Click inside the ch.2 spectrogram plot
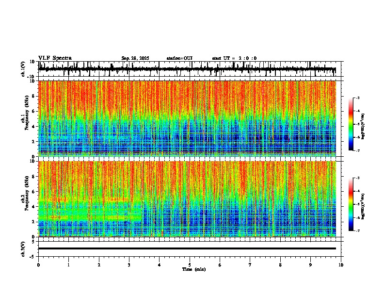 coord(187,199)
